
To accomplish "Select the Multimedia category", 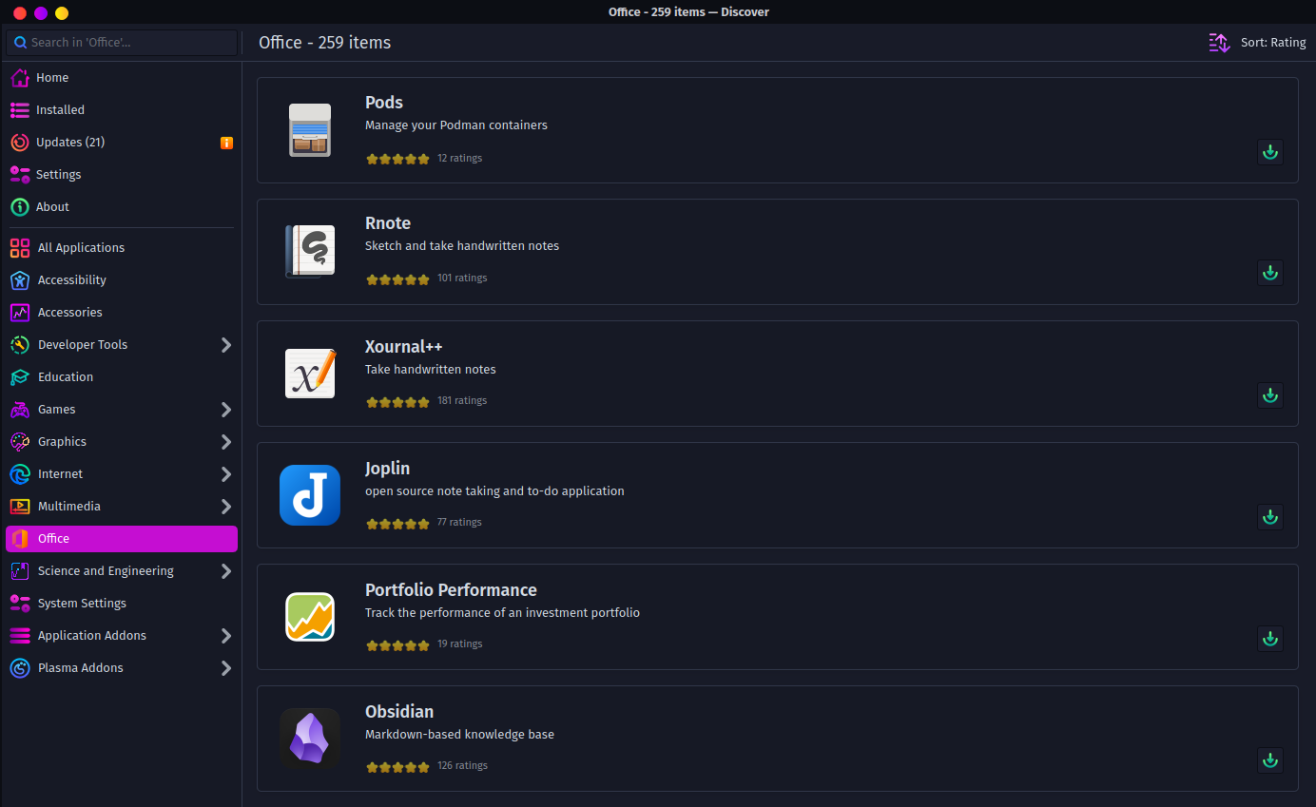I will [122, 507].
